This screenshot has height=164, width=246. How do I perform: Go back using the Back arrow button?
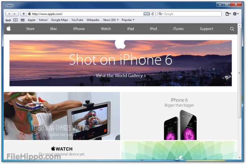pyautogui.click(x=9, y=14)
